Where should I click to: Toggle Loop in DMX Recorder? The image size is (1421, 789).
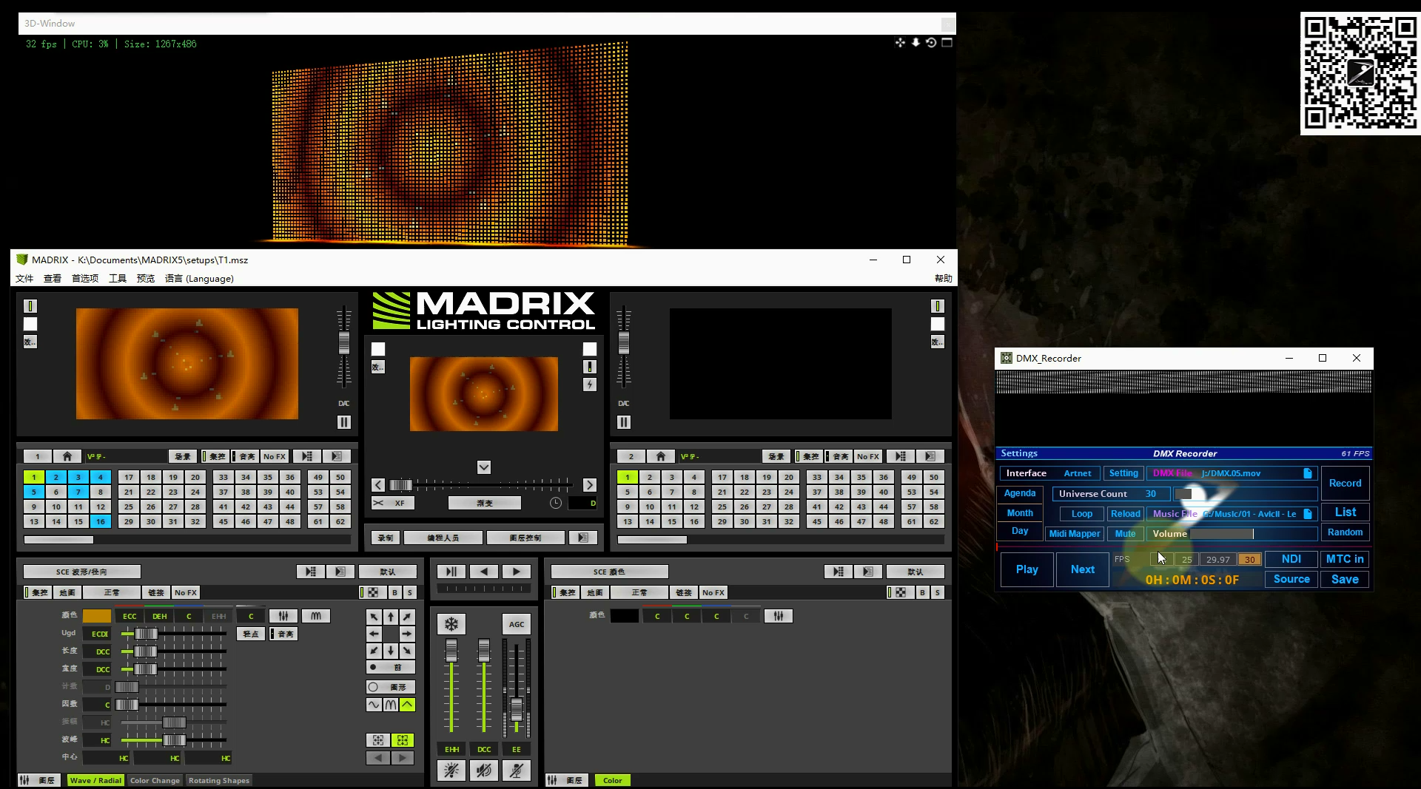point(1082,514)
